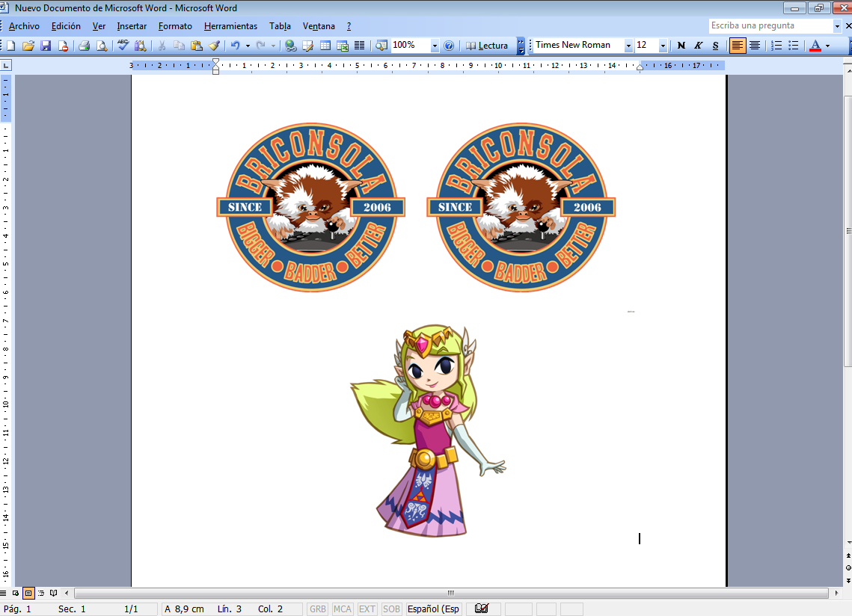
Task: Click the Copy icon in the toolbar
Action: tap(179, 46)
